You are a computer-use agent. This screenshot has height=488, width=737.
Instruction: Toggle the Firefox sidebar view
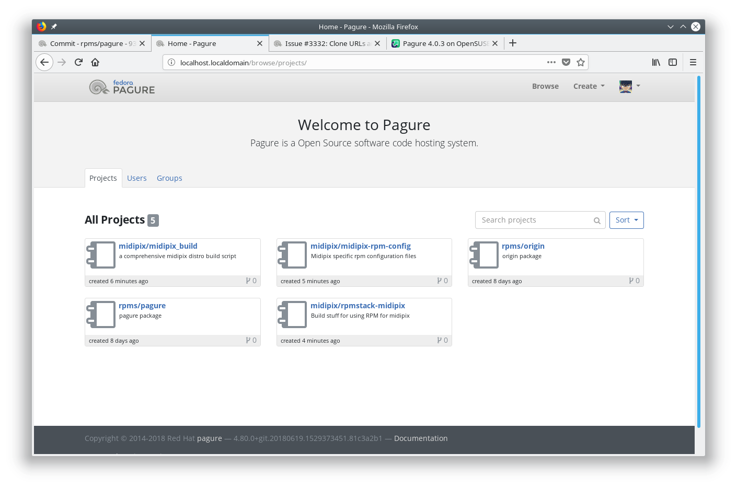coord(673,62)
